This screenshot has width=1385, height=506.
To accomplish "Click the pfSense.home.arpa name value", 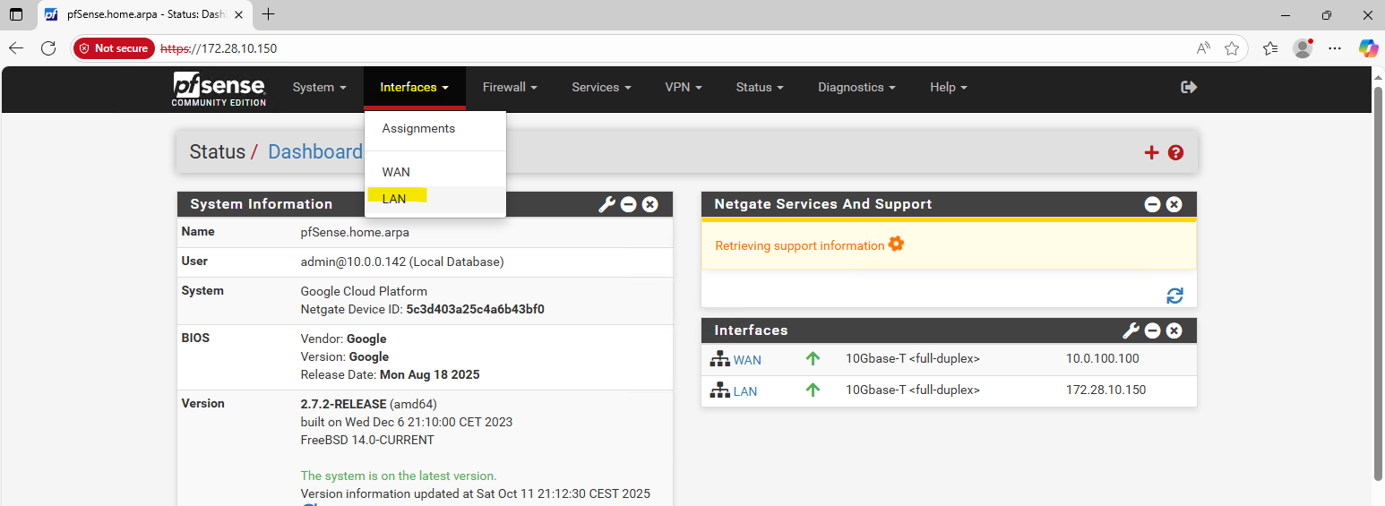I will point(355,232).
